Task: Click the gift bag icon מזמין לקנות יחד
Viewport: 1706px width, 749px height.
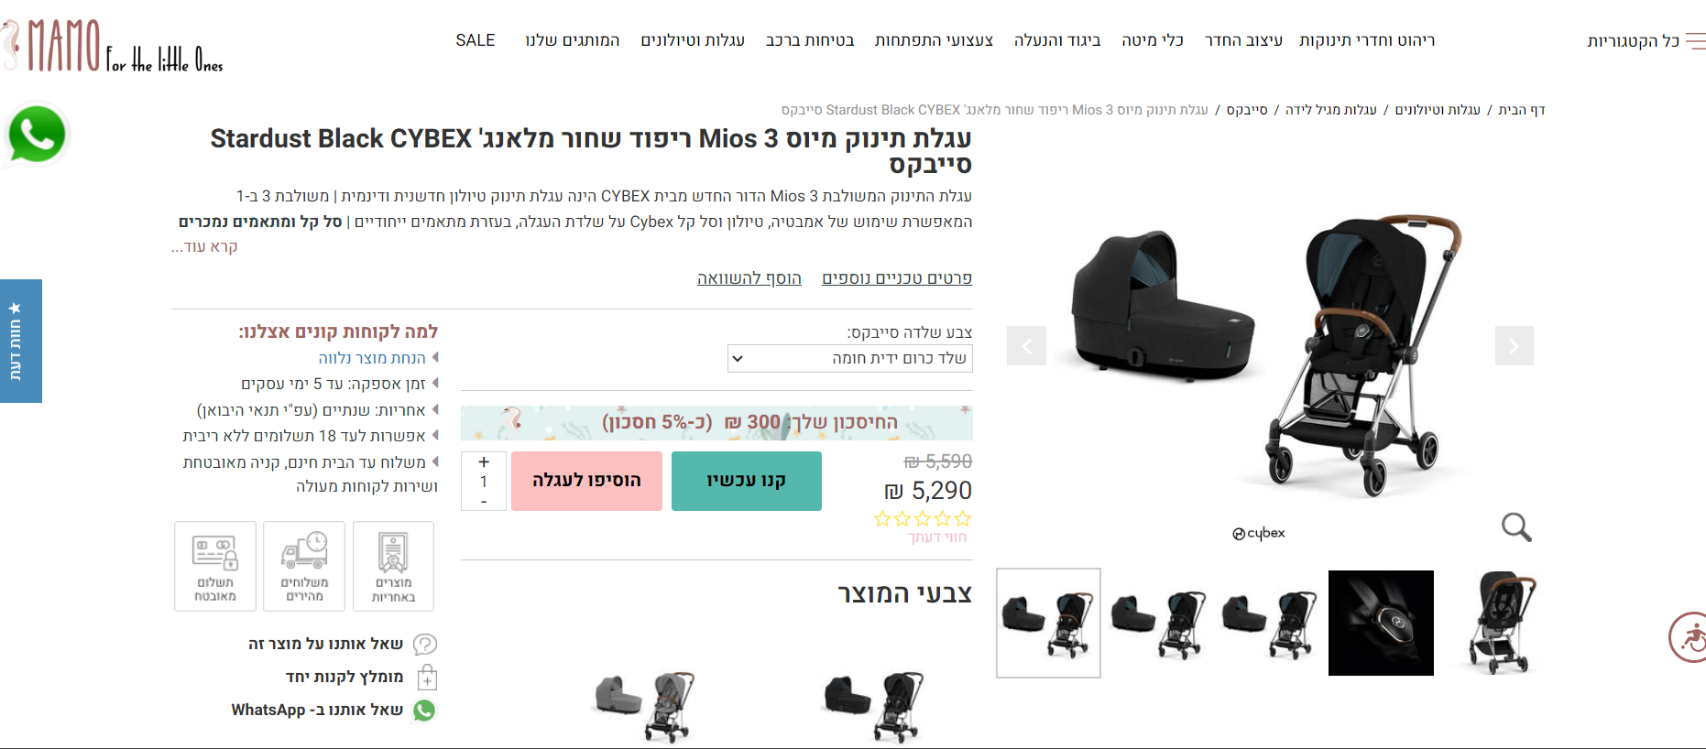Action: pyautogui.click(x=427, y=678)
